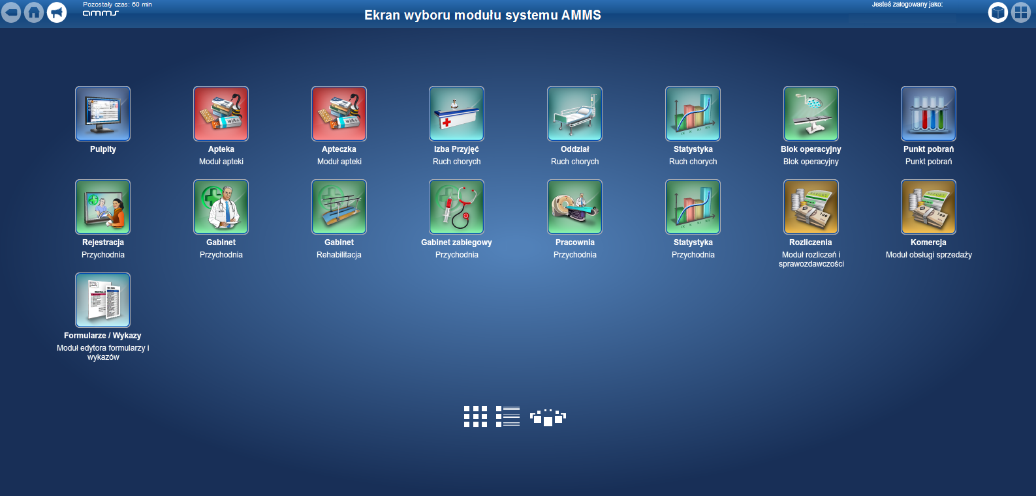Click the 'Ekran wyboru modułu systemu AMMS' title
This screenshot has width=1036, height=496.
click(482, 15)
